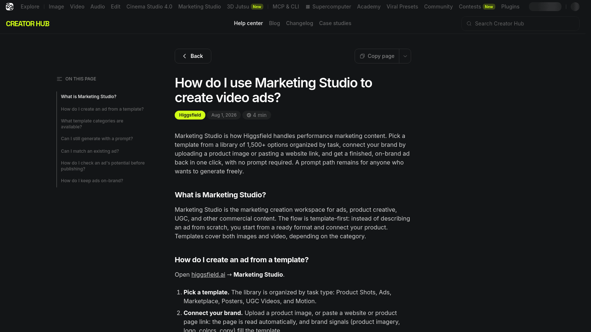
Task: Click the clock icon beside 4 min
Action: (x=249, y=115)
